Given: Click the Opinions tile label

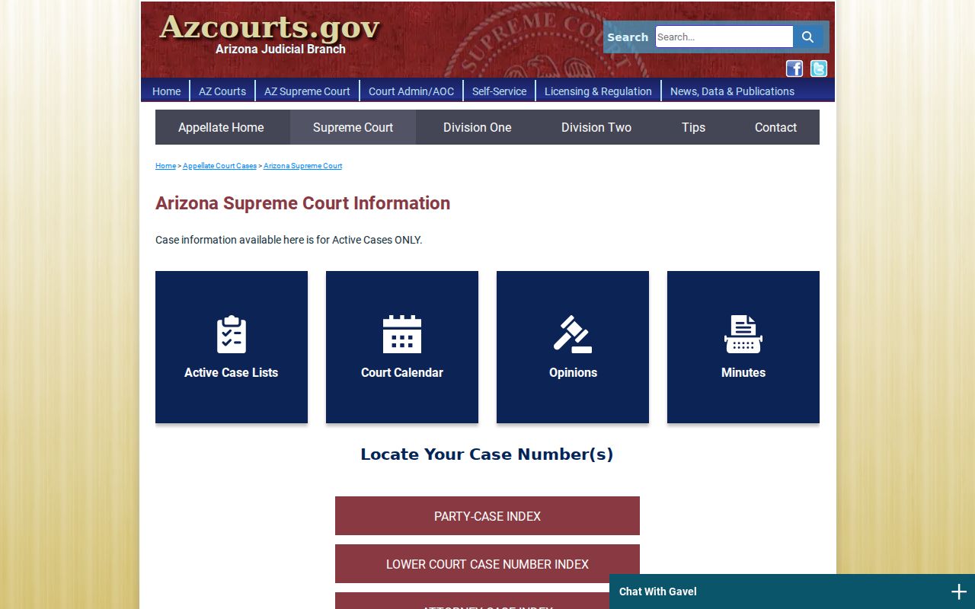Looking at the screenshot, I should click(573, 372).
